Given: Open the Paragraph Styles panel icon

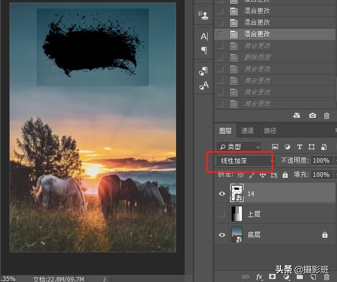Looking at the screenshot, I should coord(204,71).
